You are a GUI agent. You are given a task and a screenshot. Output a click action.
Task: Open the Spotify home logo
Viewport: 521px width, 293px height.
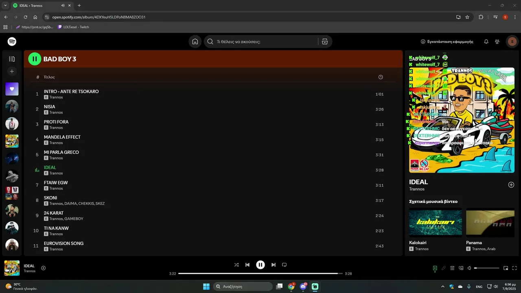[12, 42]
